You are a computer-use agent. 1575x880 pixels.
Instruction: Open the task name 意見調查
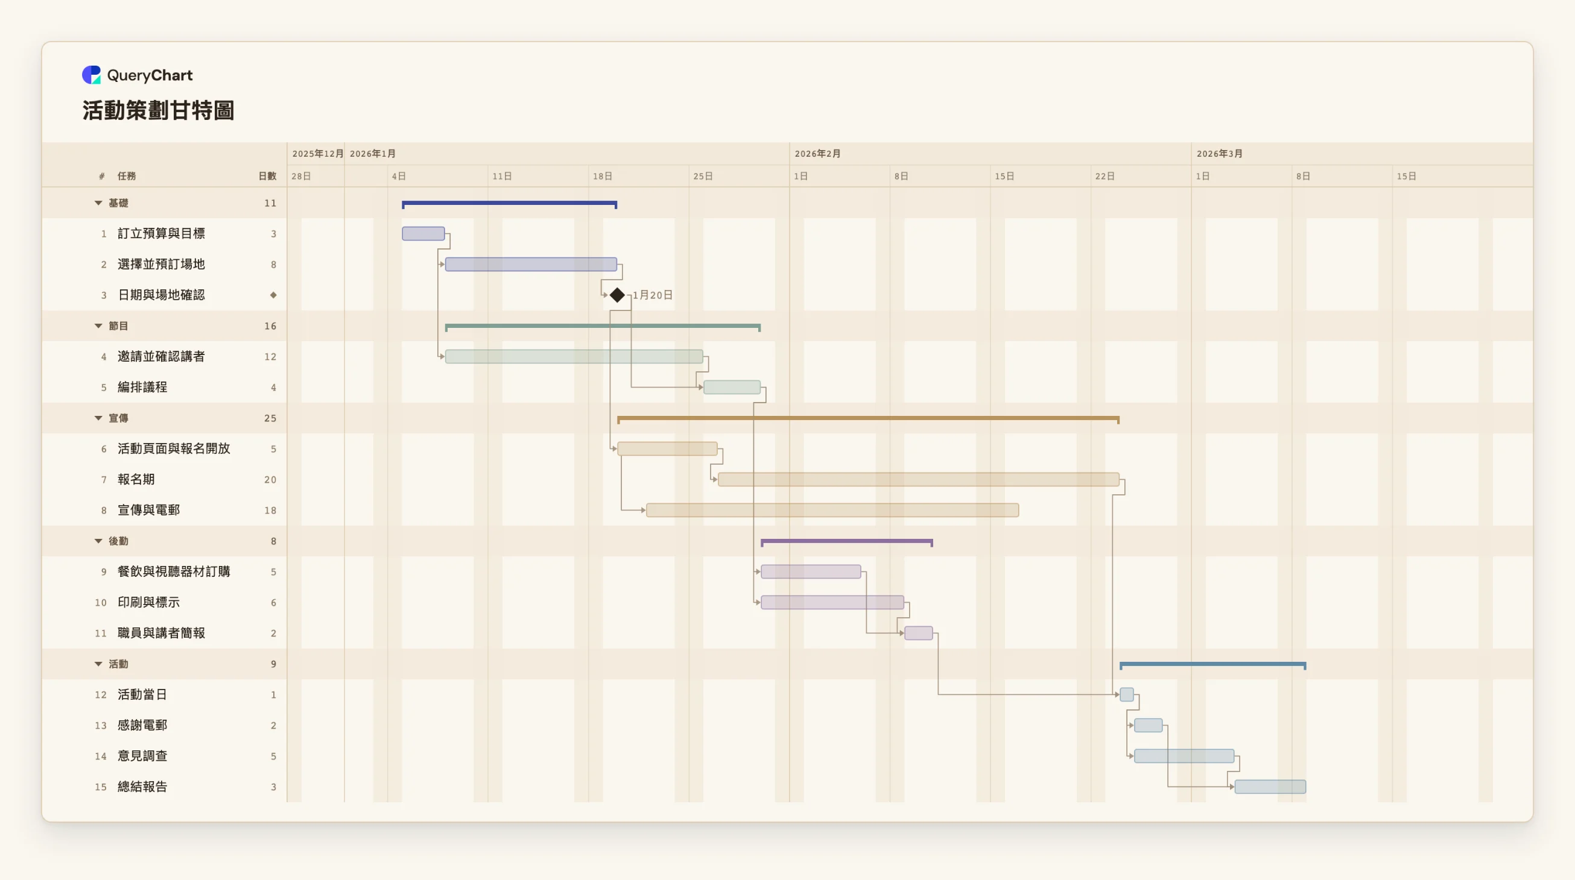142,756
